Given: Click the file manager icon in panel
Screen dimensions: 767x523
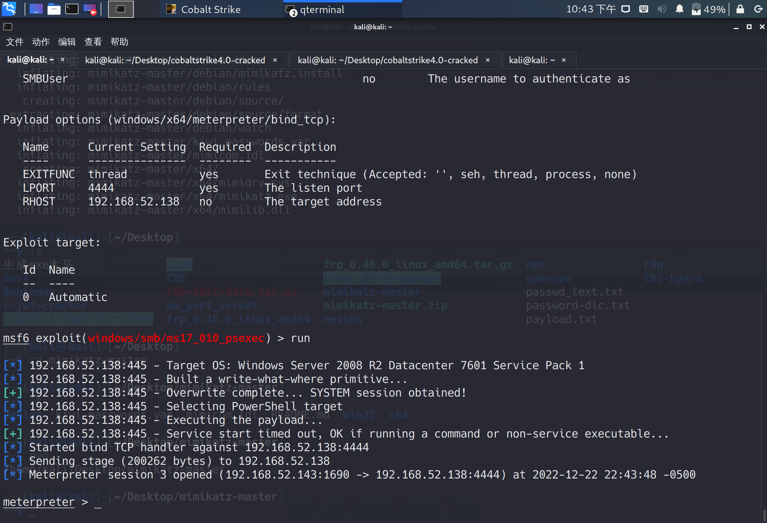Looking at the screenshot, I should (x=54, y=9).
